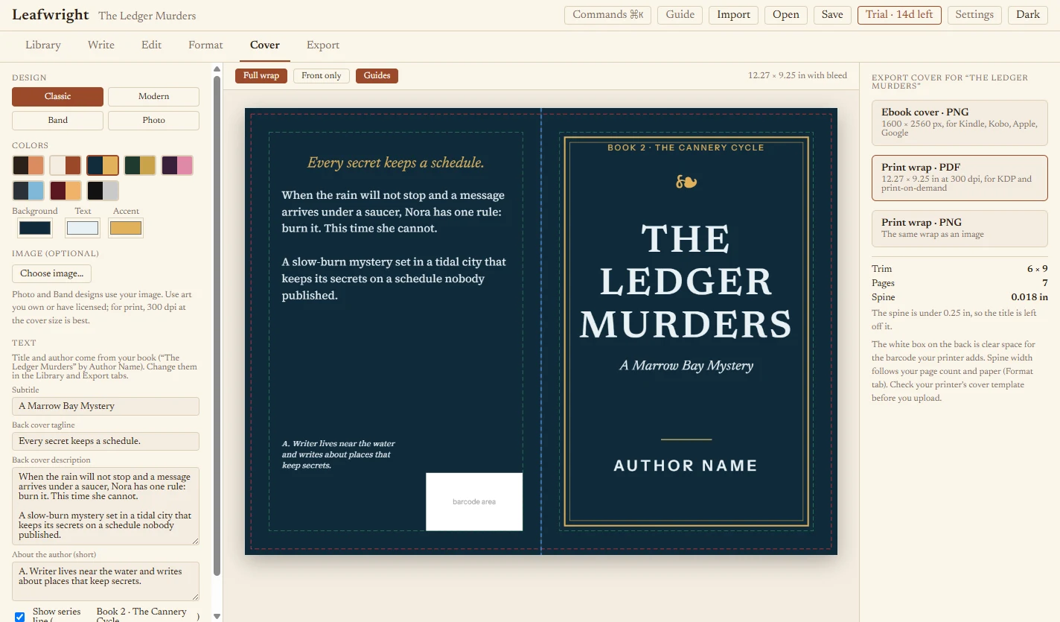
Task: Switch to the Export tab
Action: [x=323, y=45]
